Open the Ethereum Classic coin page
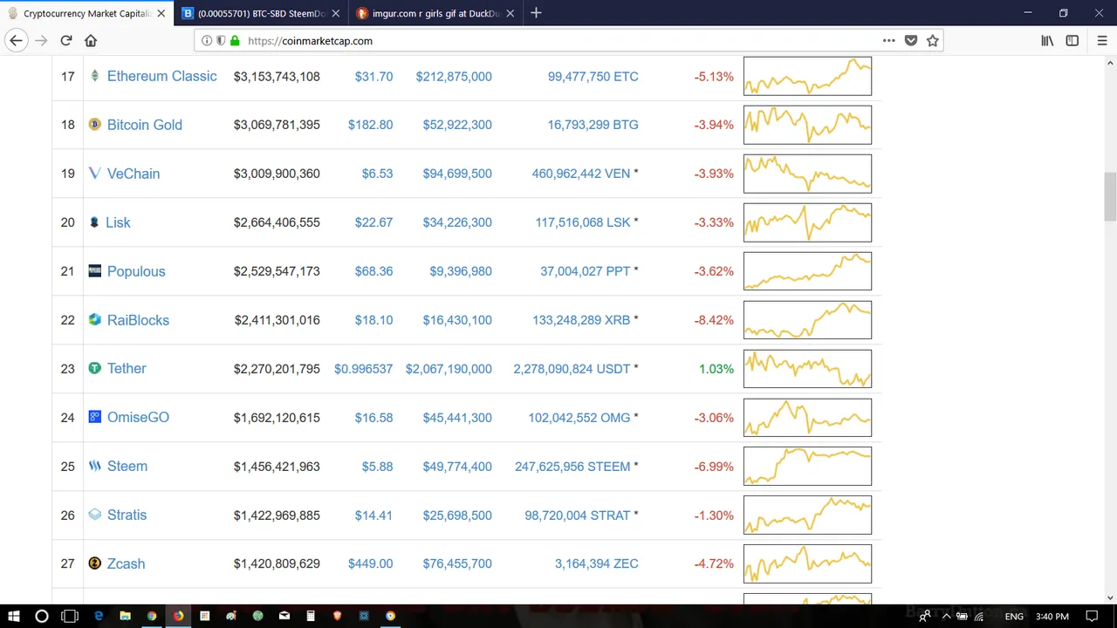 [161, 76]
